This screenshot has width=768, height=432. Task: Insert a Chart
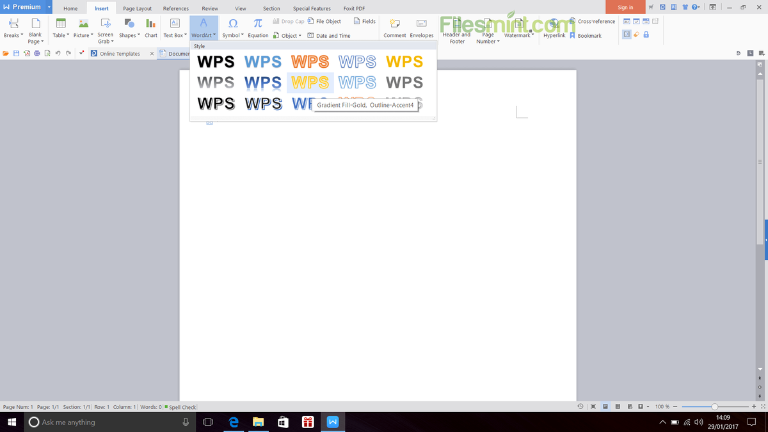[151, 28]
